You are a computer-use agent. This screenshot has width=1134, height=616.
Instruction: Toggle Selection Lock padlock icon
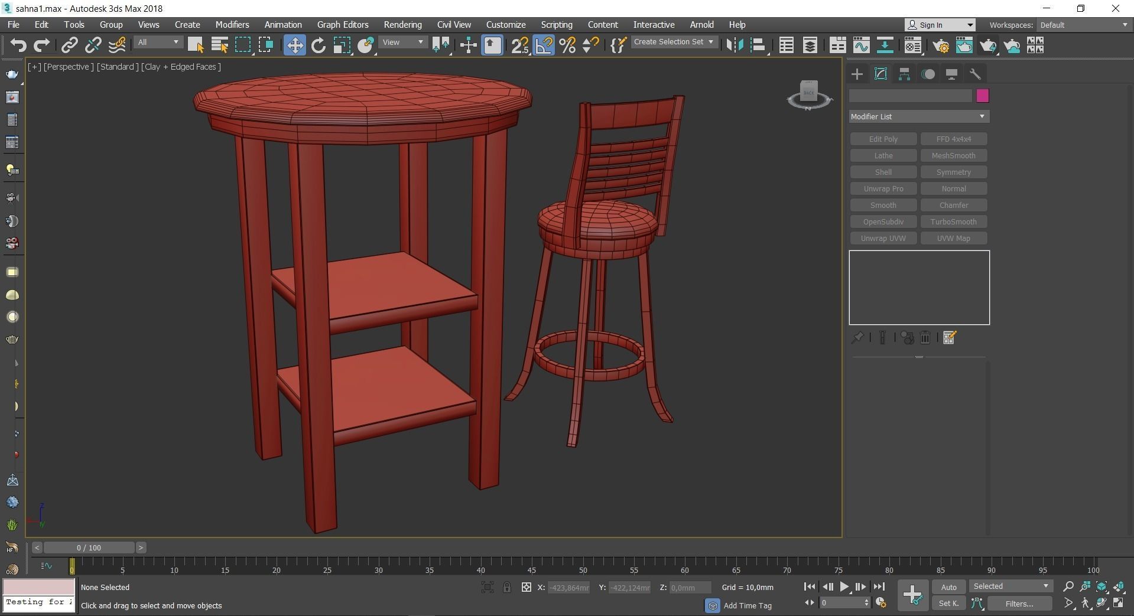click(x=506, y=587)
